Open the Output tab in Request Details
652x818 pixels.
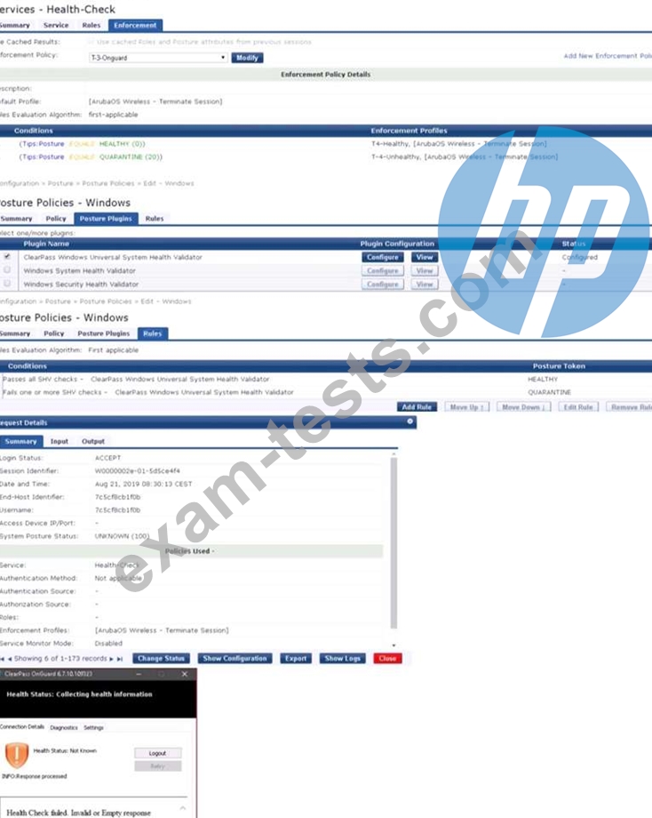[93, 441]
